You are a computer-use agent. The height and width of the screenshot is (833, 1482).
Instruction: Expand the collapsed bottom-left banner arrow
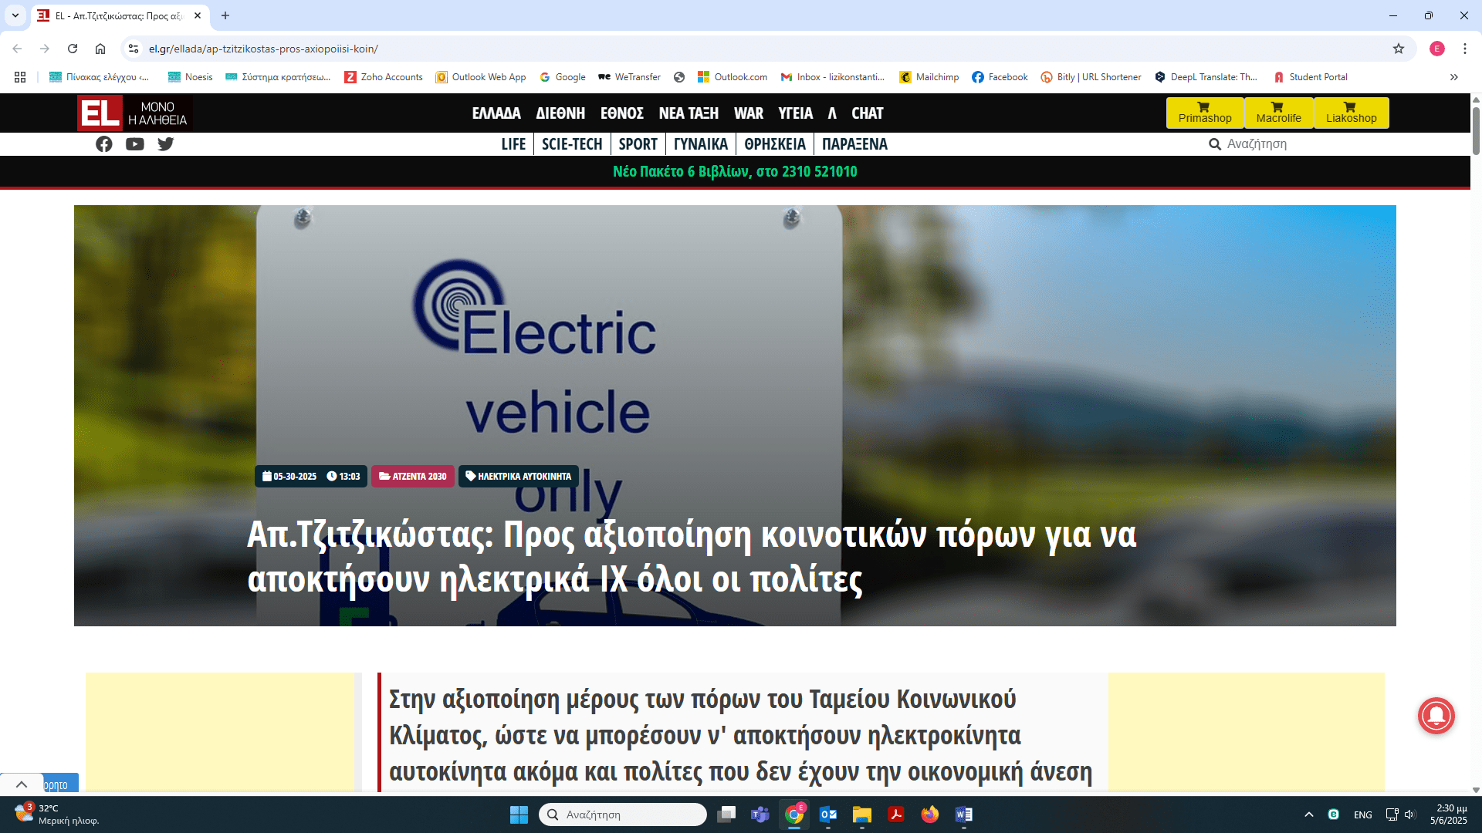[x=22, y=784]
